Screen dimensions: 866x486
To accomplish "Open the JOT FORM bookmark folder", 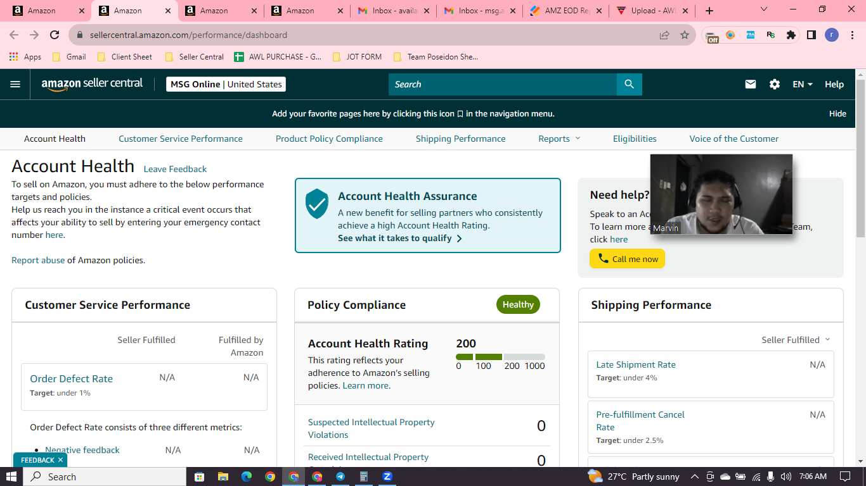I will click(x=357, y=57).
